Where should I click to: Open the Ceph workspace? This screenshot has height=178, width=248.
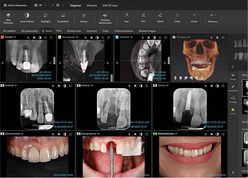pyautogui.click(x=106, y=31)
